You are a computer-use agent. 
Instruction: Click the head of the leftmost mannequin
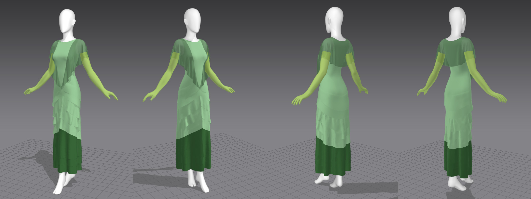pyautogui.click(x=67, y=21)
